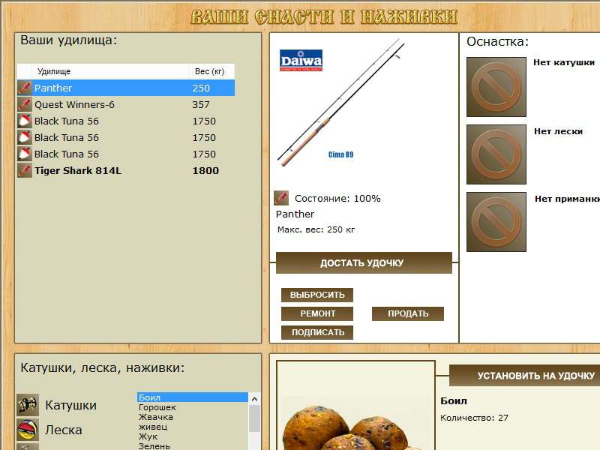
Task: Click the Катушки reel category icon
Action: click(x=28, y=405)
